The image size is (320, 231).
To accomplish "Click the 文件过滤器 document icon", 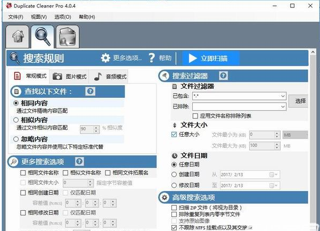I will [175, 87].
